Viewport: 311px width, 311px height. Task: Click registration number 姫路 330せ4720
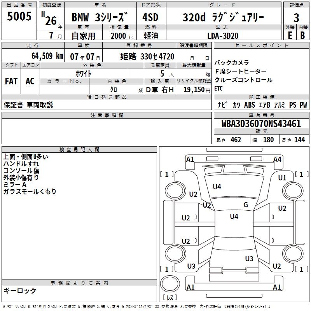pos(147,56)
